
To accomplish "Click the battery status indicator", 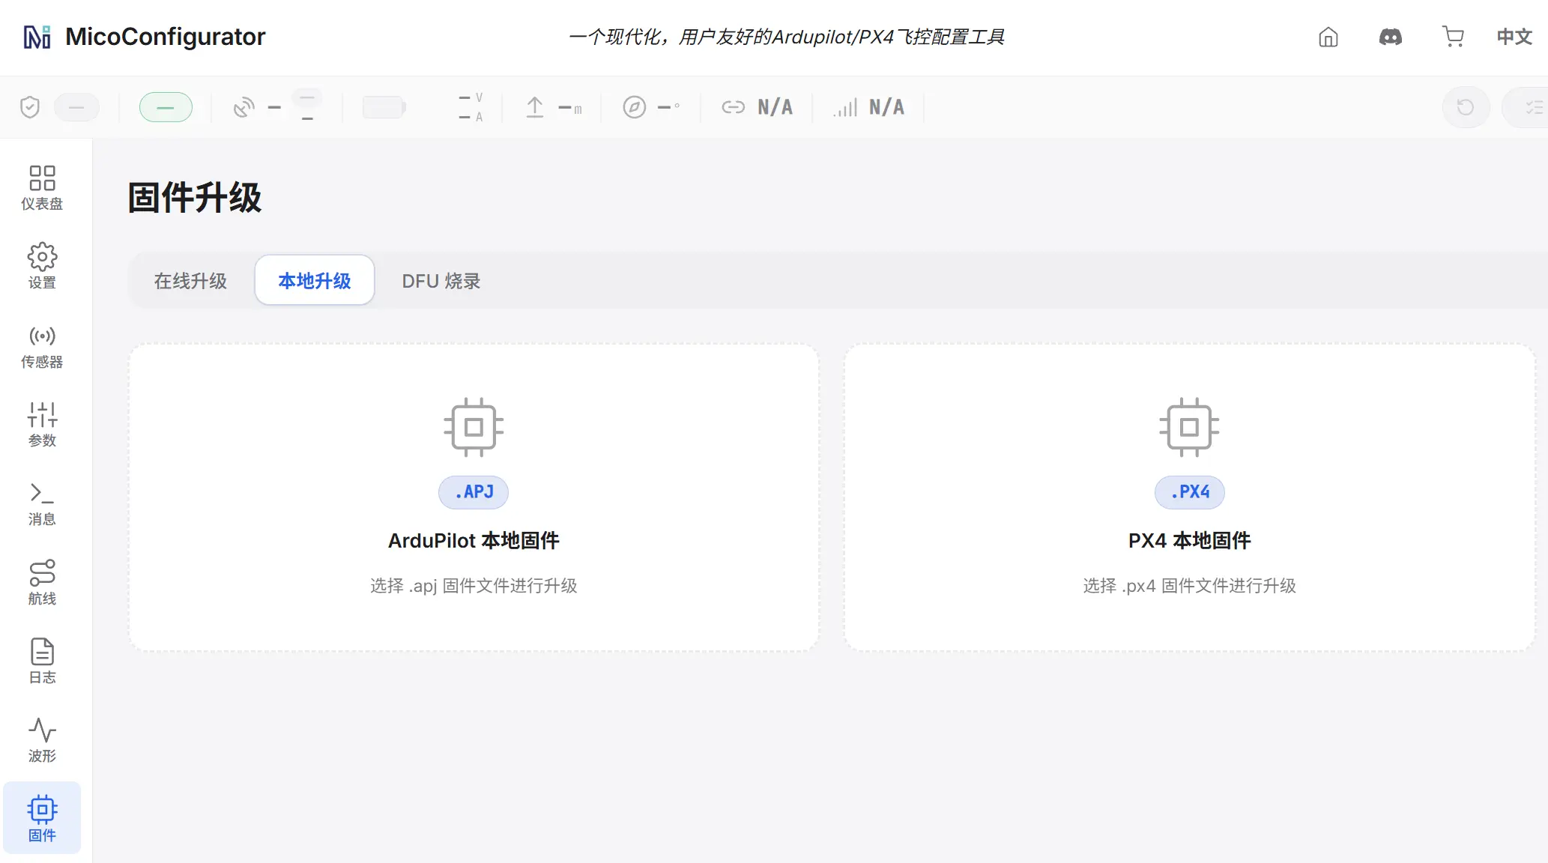I will tap(384, 107).
